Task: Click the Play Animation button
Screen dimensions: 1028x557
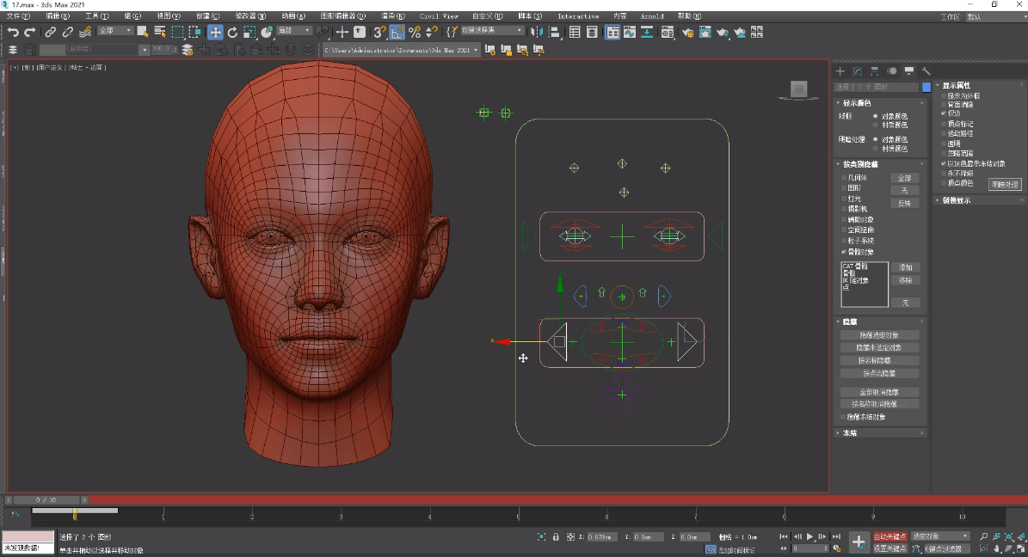Action: click(x=809, y=536)
